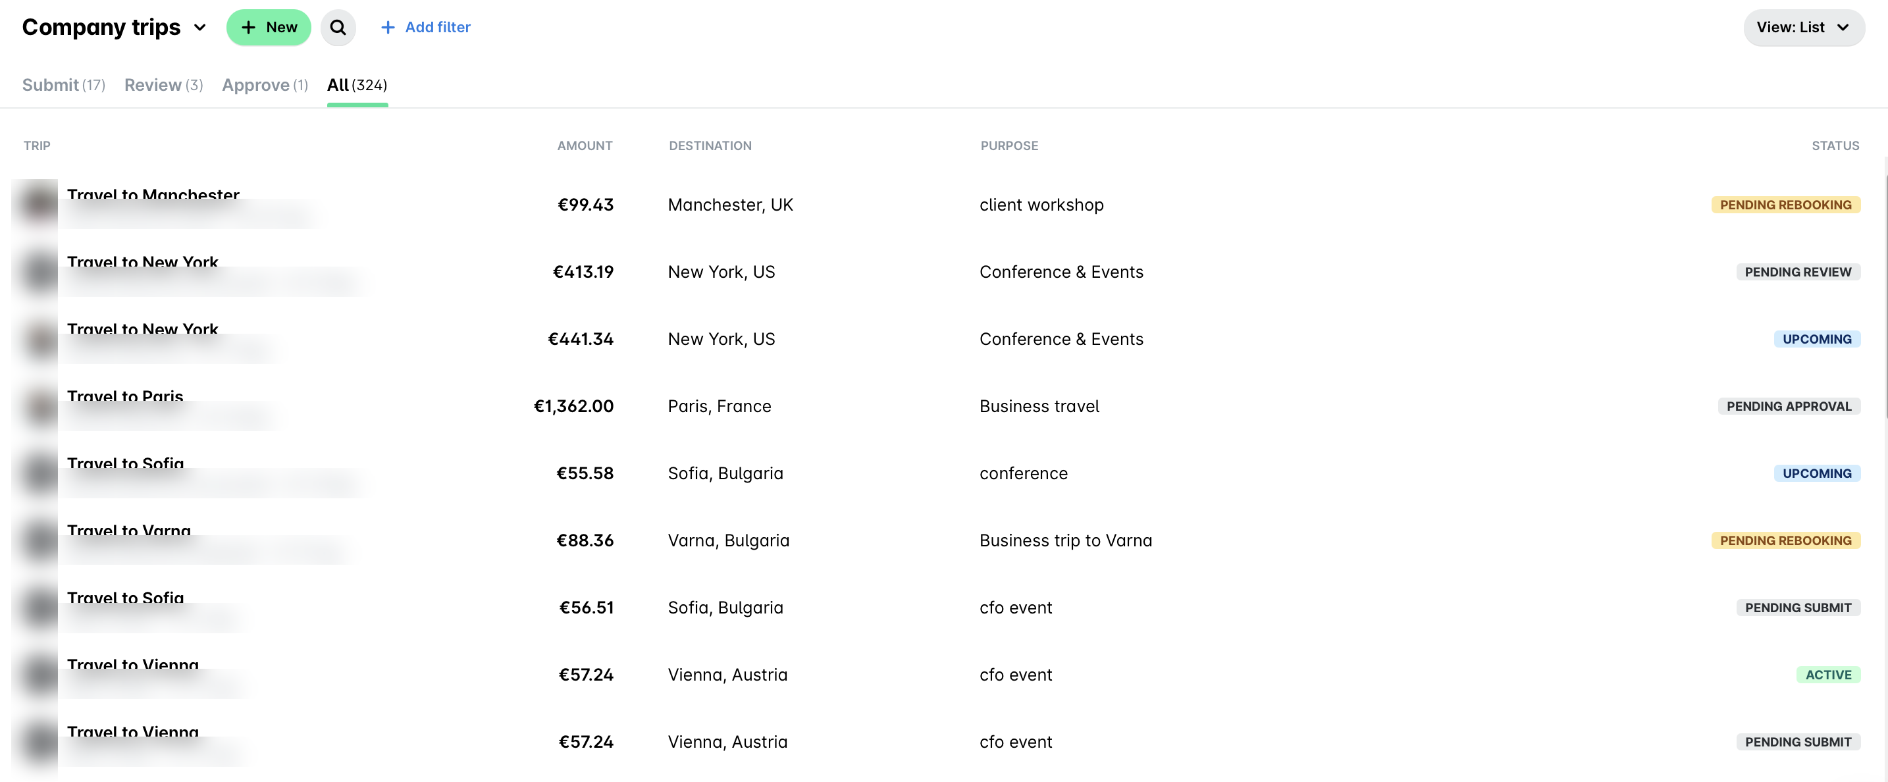This screenshot has width=1888, height=782.
Task: Click the €88.36 amount
Action: (585, 541)
